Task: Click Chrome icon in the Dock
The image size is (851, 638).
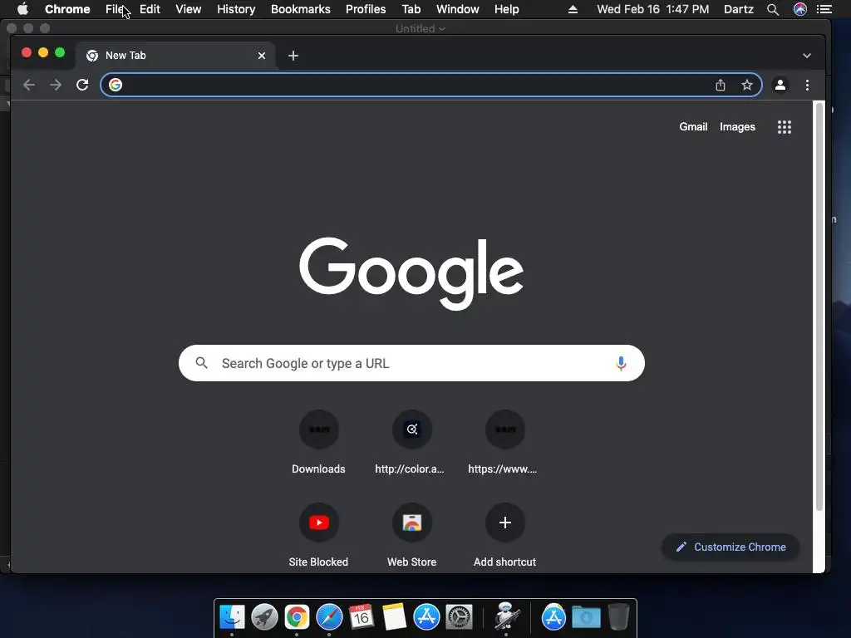Action: point(297,617)
